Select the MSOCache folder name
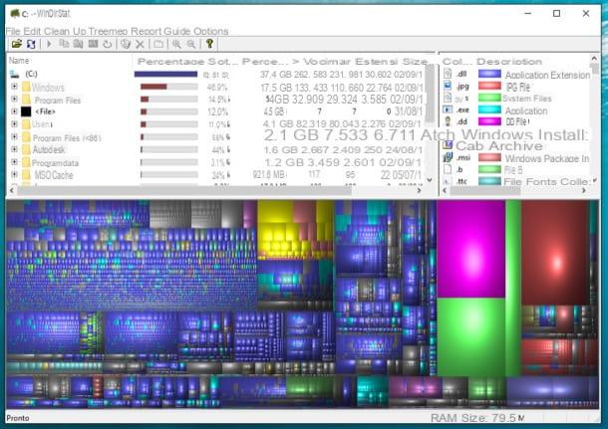The image size is (608, 429). (54, 175)
